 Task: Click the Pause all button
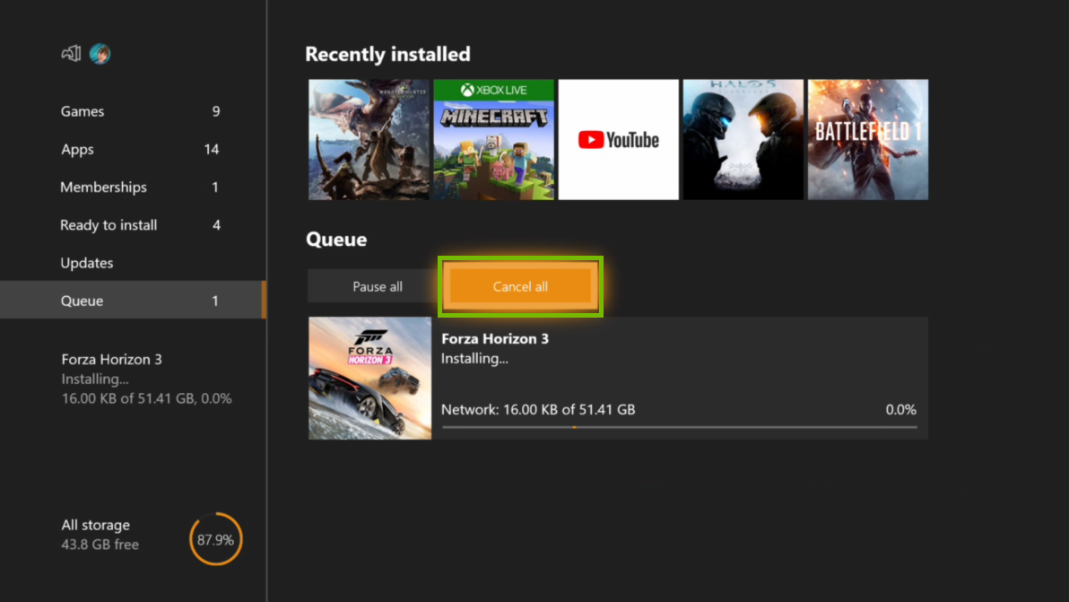point(378,286)
